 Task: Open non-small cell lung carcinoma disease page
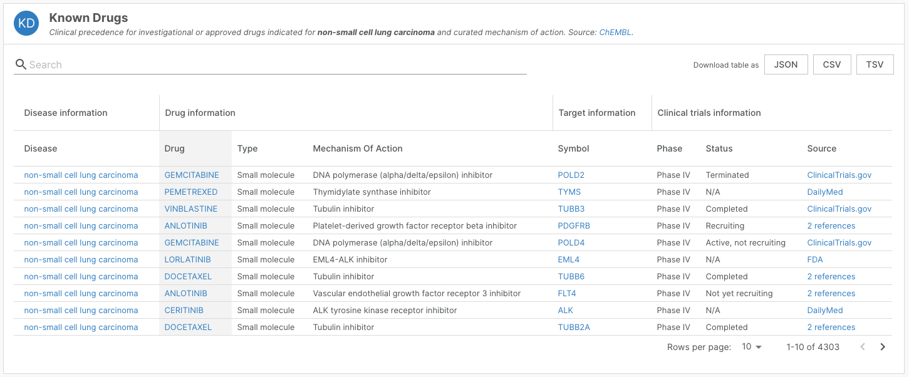[80, 175]
